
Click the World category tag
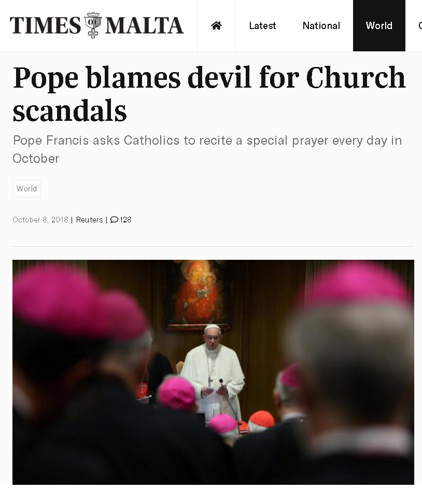(26, 189)
